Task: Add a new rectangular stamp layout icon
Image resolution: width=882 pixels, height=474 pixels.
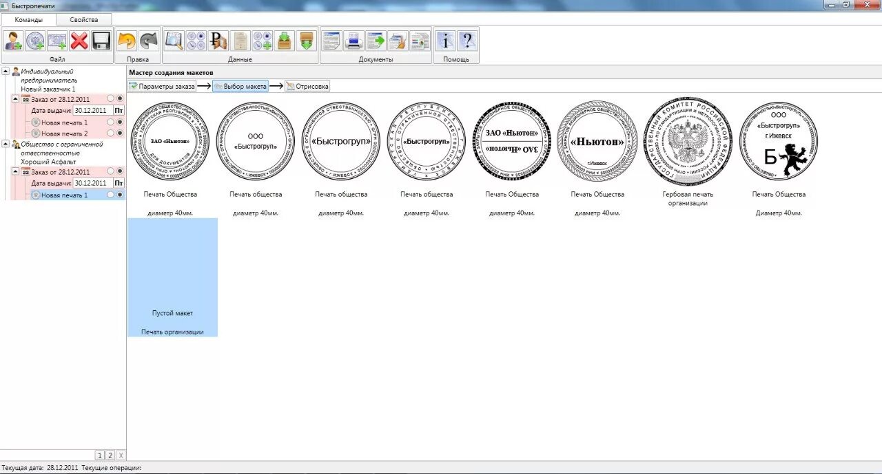Action: click(57, 41)
